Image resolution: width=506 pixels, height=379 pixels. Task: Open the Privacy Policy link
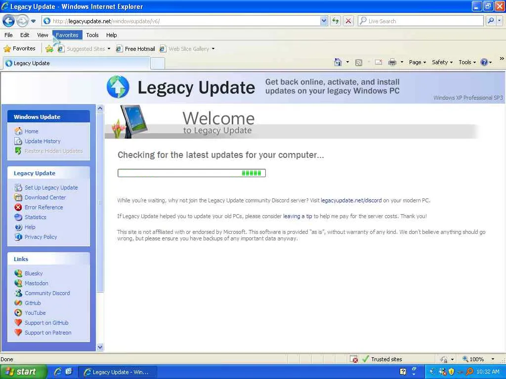[41, 237]
